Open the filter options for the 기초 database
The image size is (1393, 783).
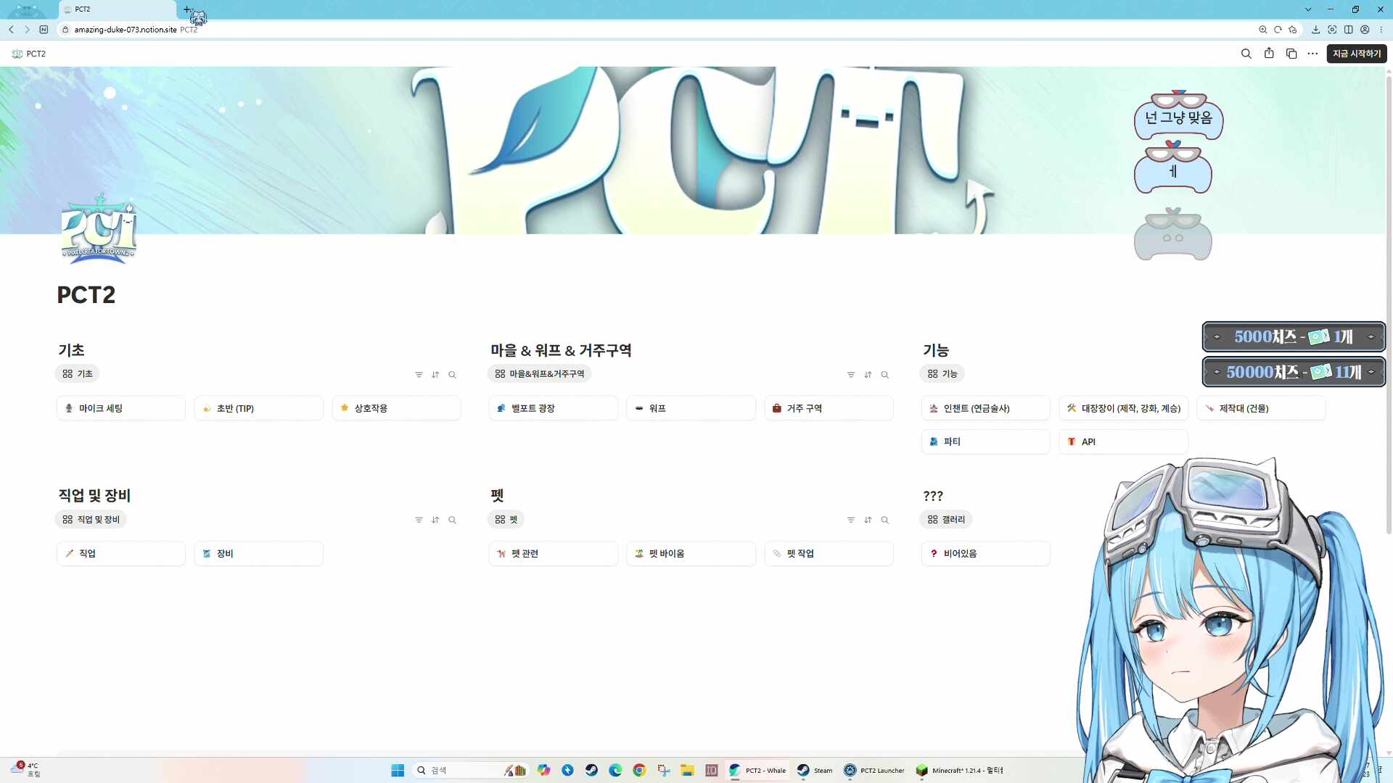[419, 375]
